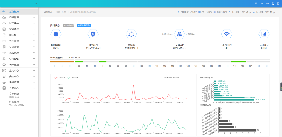The image size is (282, 137).
Task: Expand the 防火墙 menu chevron
Action: 34,35
